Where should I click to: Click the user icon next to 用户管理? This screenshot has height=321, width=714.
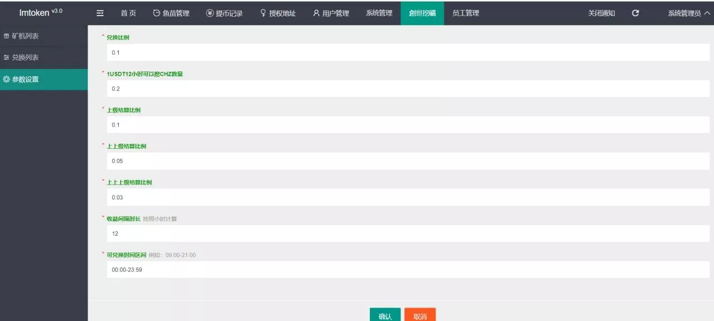pyautogui.click(x=316, y=12)
